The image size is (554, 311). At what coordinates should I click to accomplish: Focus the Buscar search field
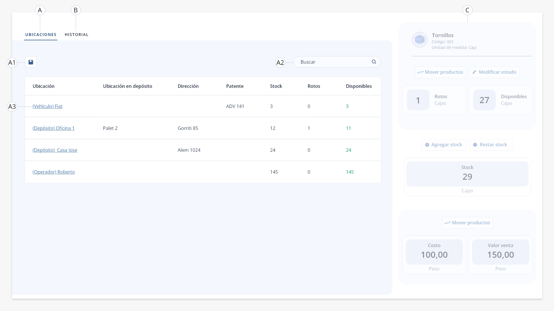click(x=337, y=62)
